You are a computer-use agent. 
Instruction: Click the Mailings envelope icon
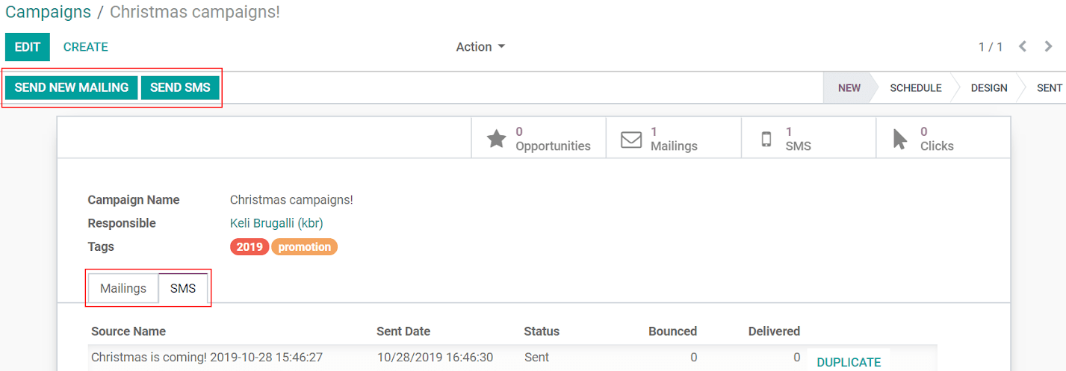(x=631, y=140)
